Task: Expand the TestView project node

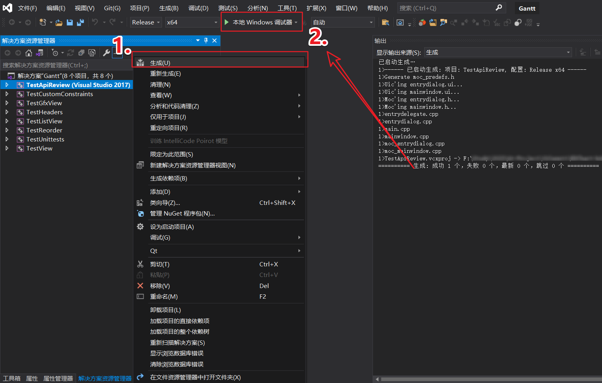Action: pyautogui.click(x=7, y=148)
